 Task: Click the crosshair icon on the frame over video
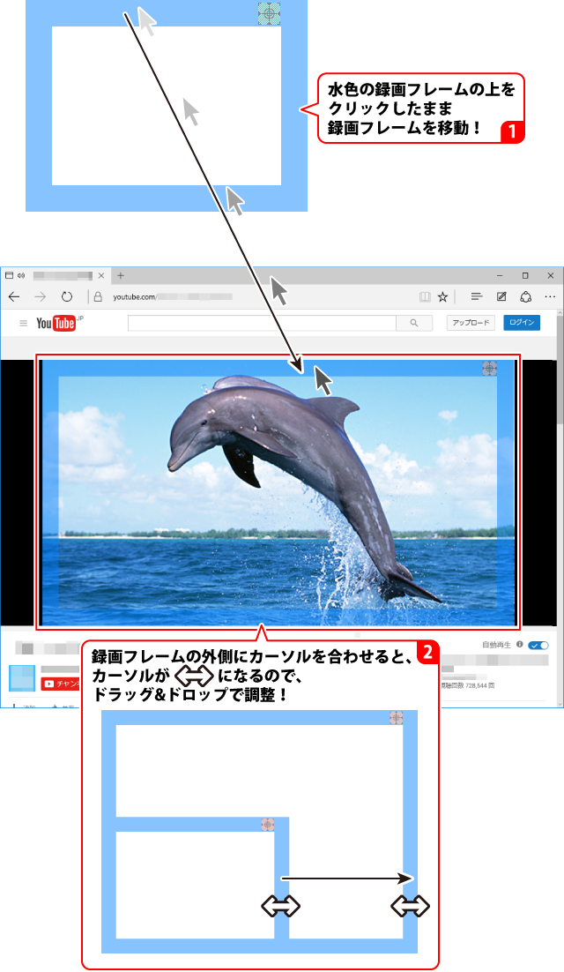[x=489, y=369]
